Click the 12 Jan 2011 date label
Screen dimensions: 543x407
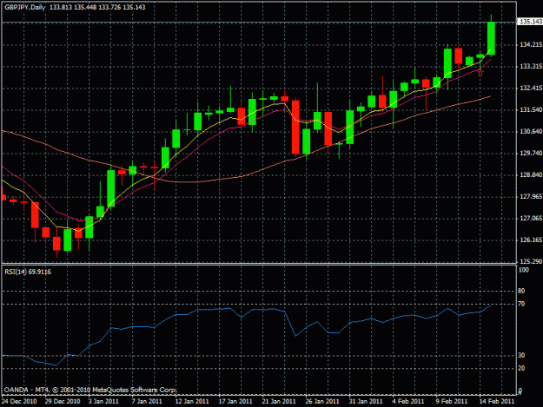pyautogui.click(x=192, y=402)
